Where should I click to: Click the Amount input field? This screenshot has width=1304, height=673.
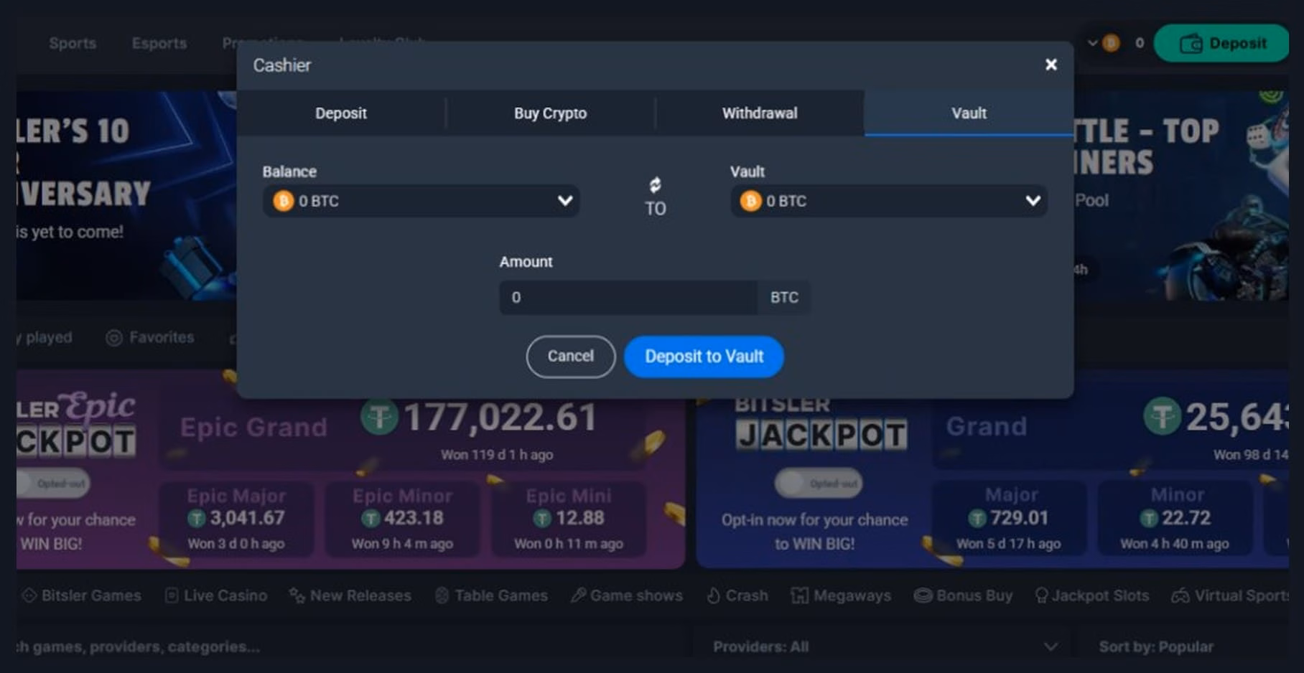pos(628,297)
